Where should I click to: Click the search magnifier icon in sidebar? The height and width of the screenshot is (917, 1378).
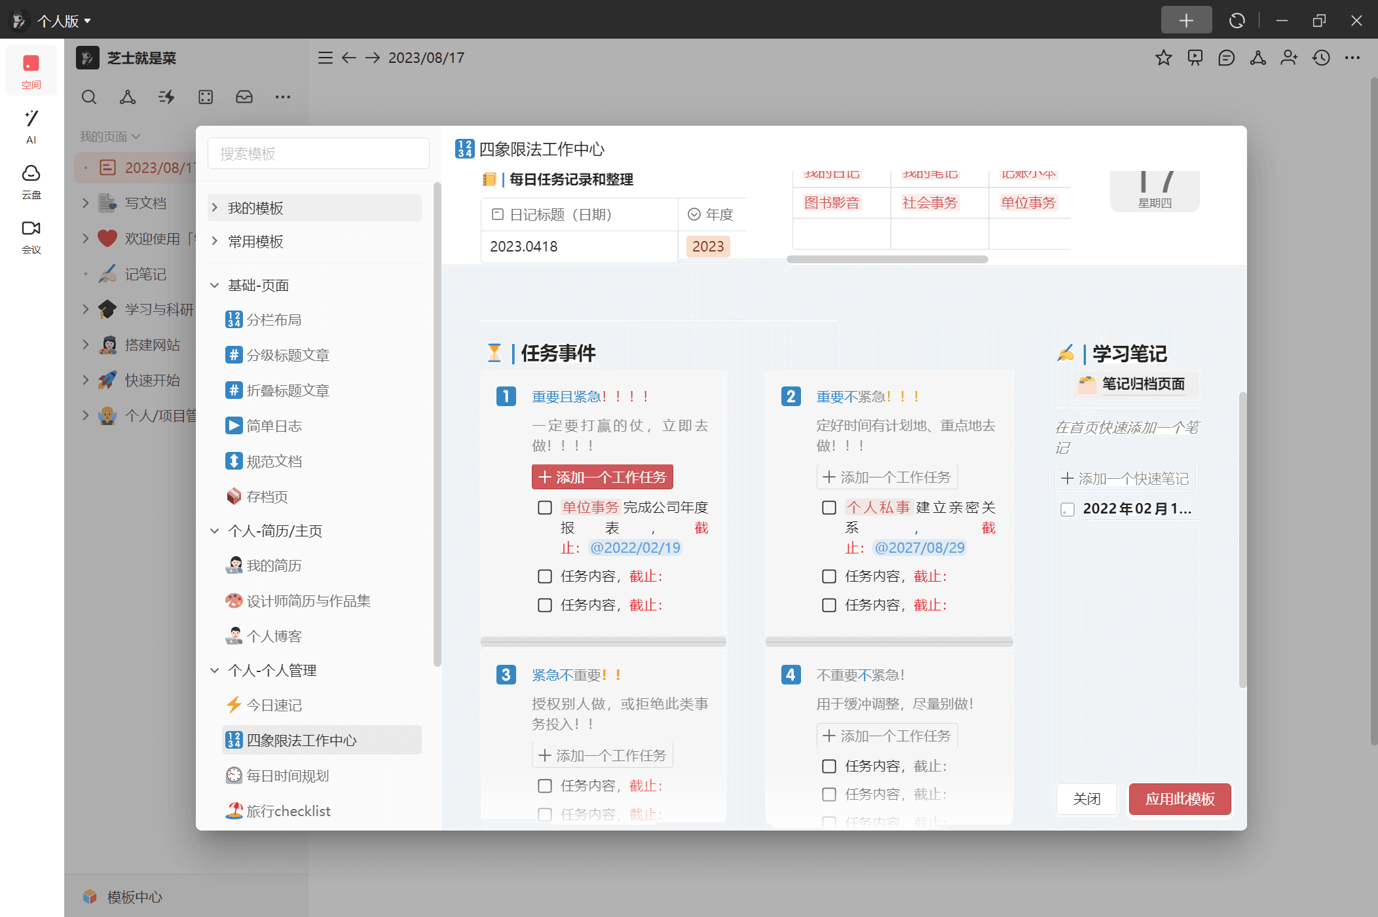89,97
